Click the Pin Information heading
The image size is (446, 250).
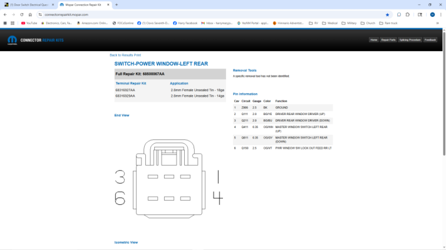tap(245, 94)
